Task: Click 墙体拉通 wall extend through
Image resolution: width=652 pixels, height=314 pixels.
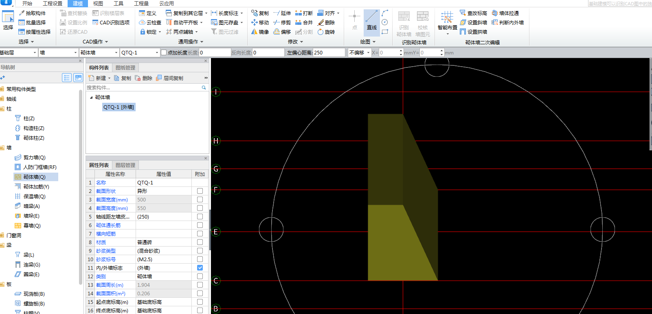Action: (505, 13)
